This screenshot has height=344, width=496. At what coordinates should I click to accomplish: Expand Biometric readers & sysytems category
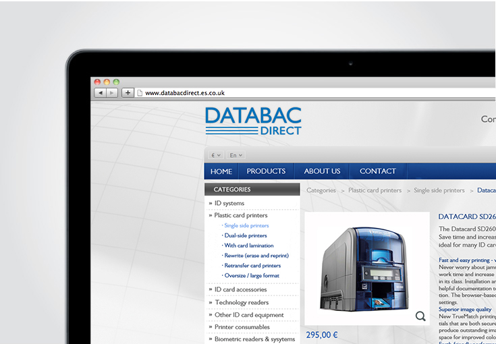254,339
